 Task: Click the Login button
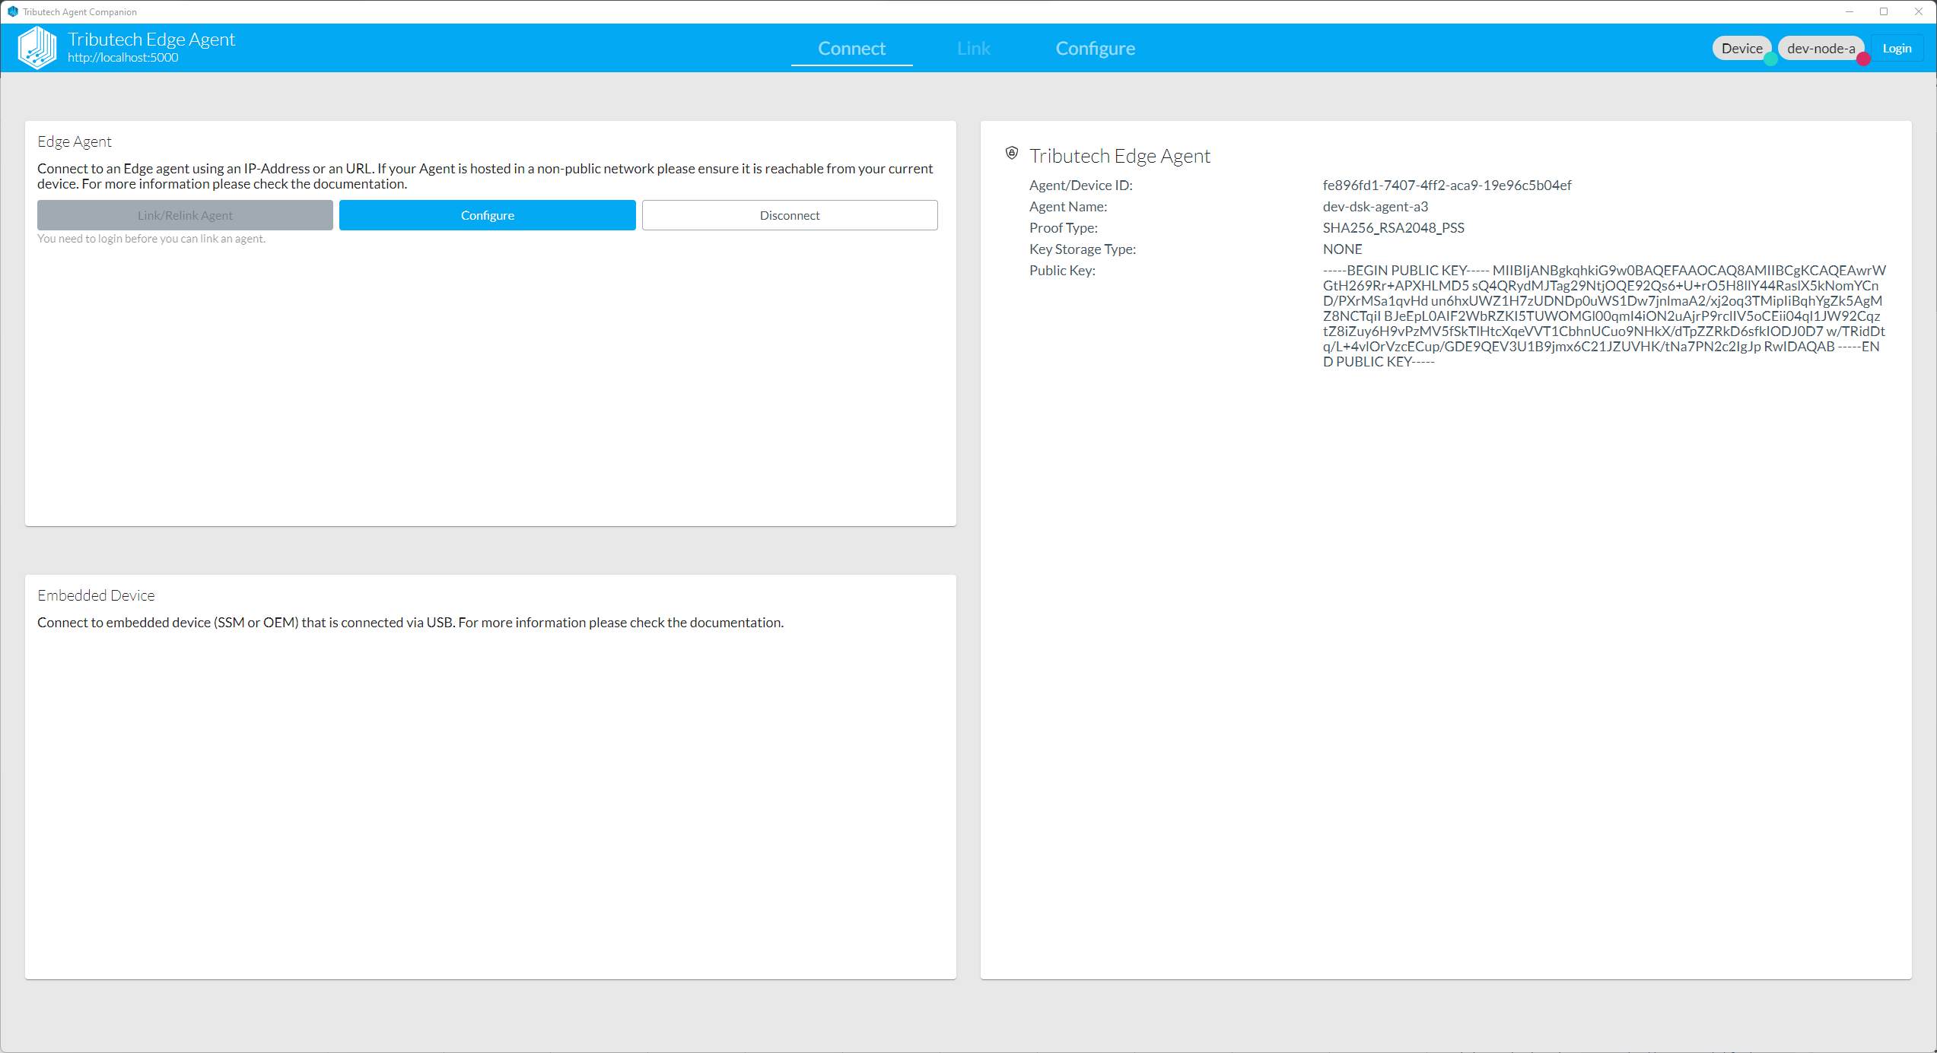pos(1897,48)
